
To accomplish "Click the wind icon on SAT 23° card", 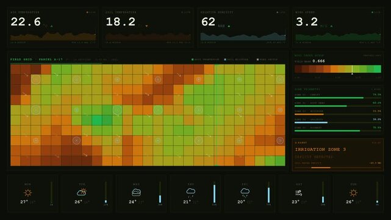I will (298, 193).
